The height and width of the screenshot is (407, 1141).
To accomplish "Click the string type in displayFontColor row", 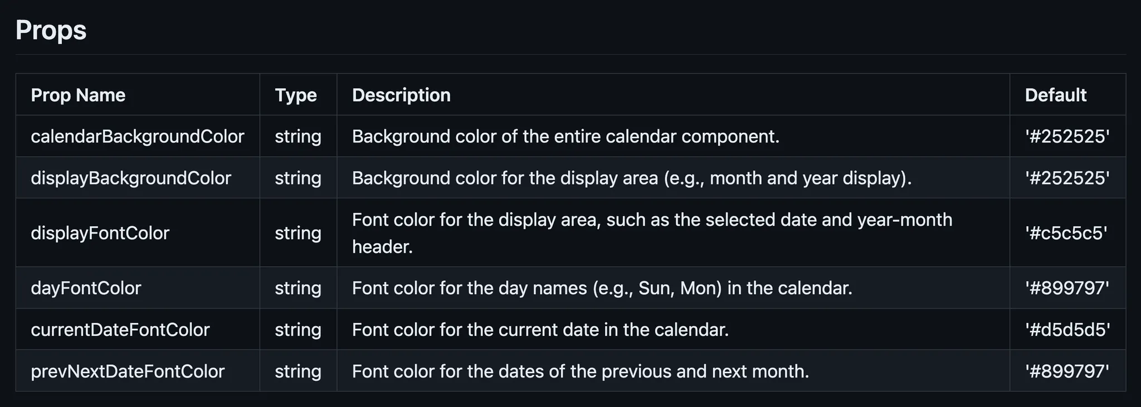I will pos(298,232).
